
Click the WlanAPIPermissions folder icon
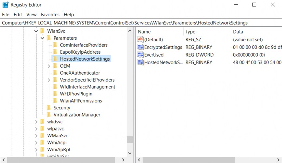(x=55, y=101)
